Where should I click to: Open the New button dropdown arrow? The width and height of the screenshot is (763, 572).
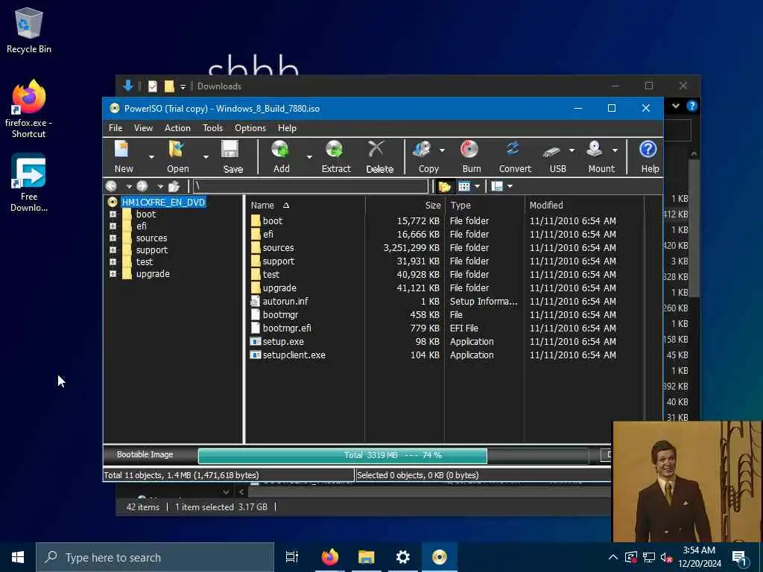pyautogui.click(x=151, y=157)
